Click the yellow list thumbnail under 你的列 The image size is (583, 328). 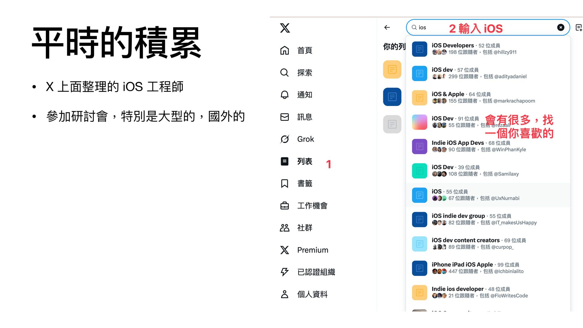(x=392, y=70)
